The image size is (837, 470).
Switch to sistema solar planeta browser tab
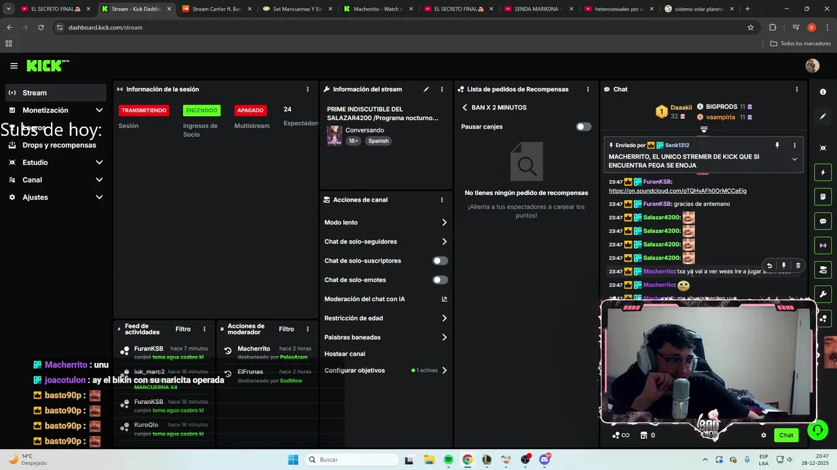(x=700, y=9)
